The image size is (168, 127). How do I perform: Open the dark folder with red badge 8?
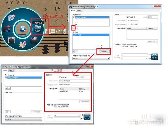(11, 40)
